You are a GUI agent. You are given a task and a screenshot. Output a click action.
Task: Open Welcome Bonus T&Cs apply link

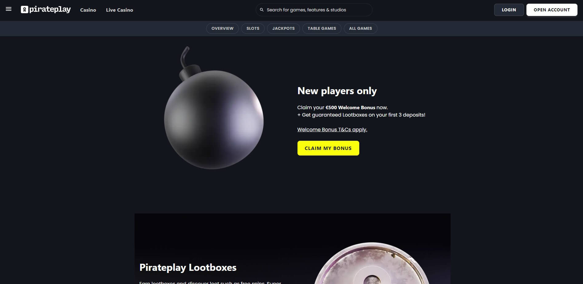click(332, 129)
